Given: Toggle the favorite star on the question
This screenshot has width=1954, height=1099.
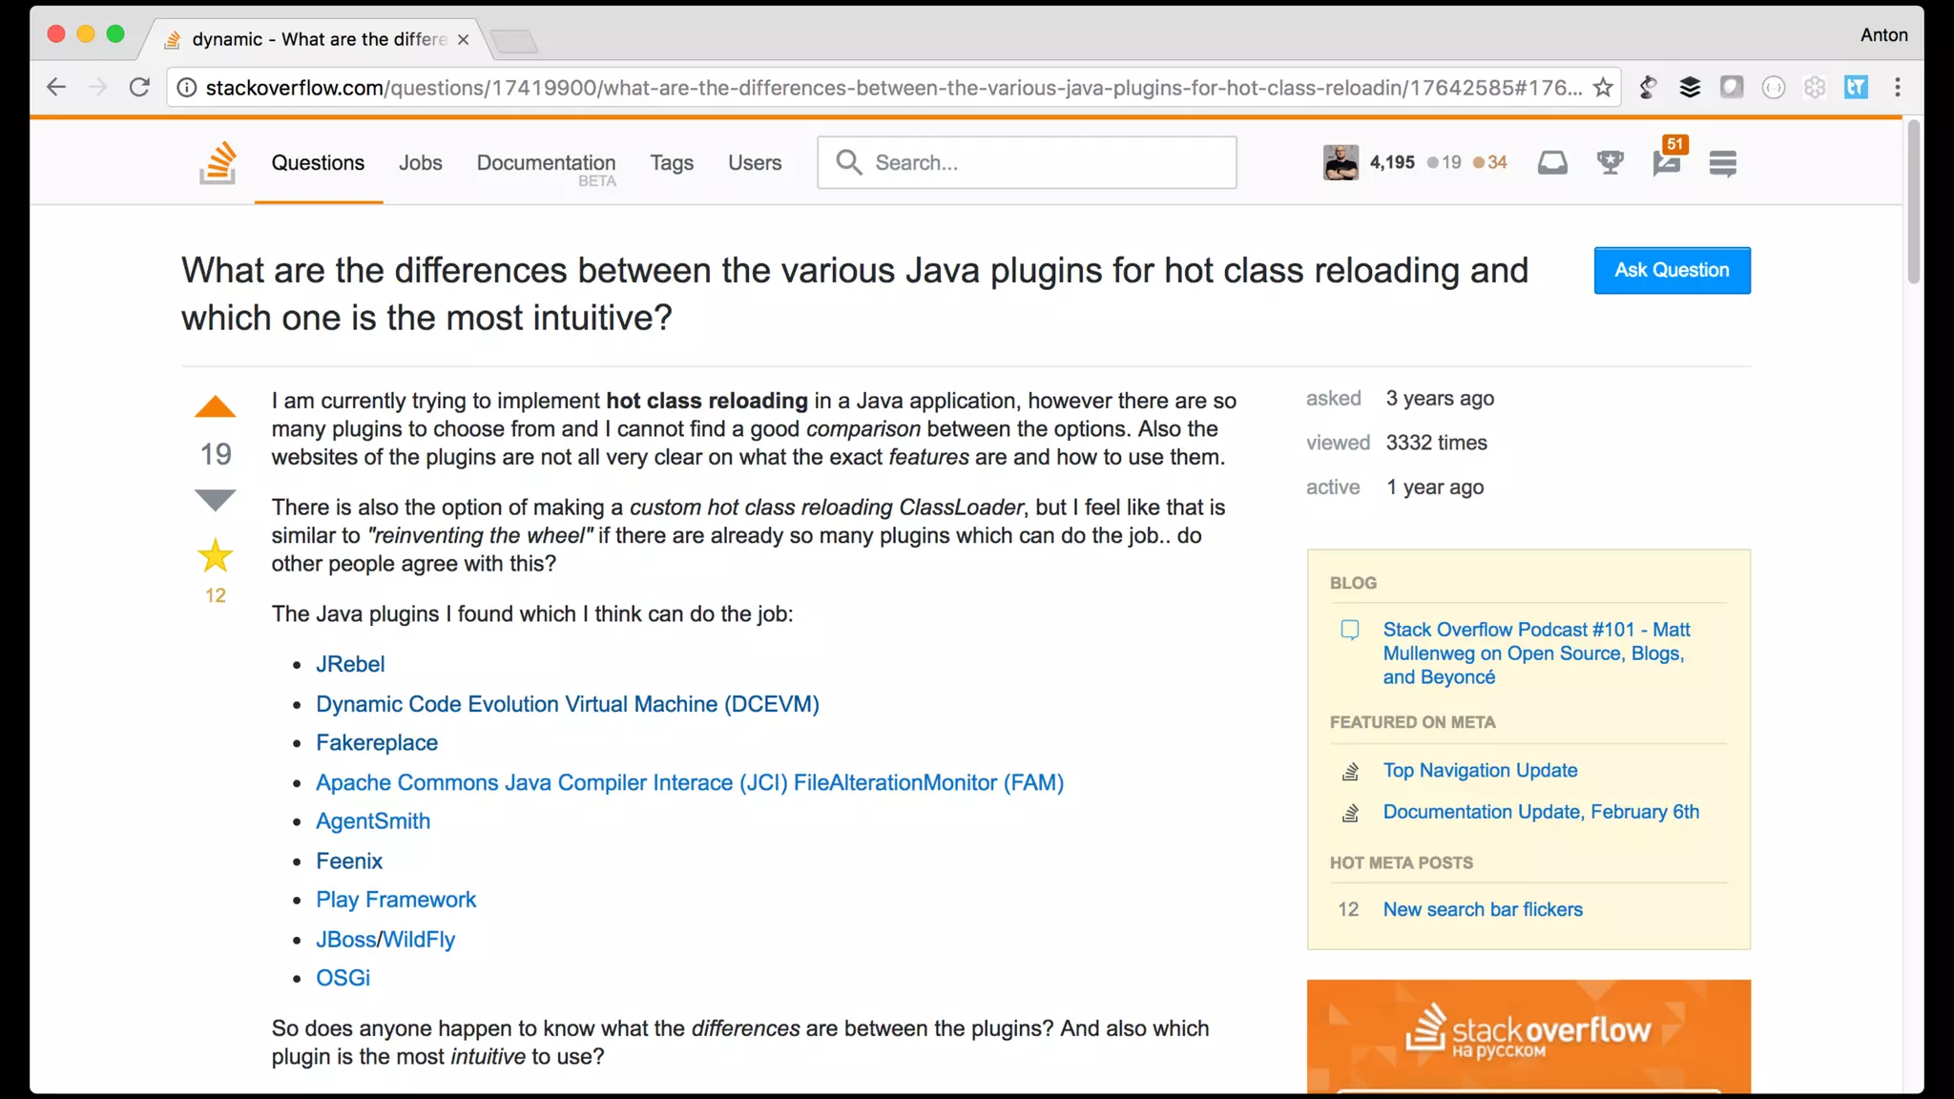Looking at the screenshot, I should [x=215, y=556].
